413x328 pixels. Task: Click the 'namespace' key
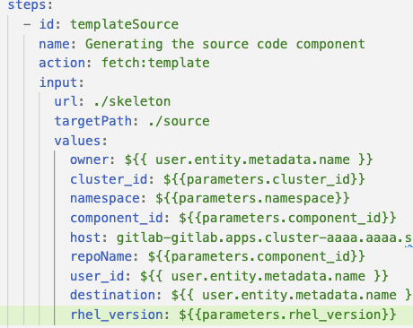(x=105, y=198)
